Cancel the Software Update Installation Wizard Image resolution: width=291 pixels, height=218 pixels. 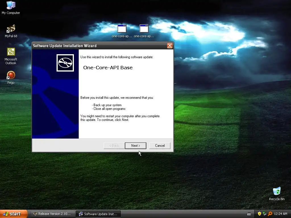coord(160,146)
